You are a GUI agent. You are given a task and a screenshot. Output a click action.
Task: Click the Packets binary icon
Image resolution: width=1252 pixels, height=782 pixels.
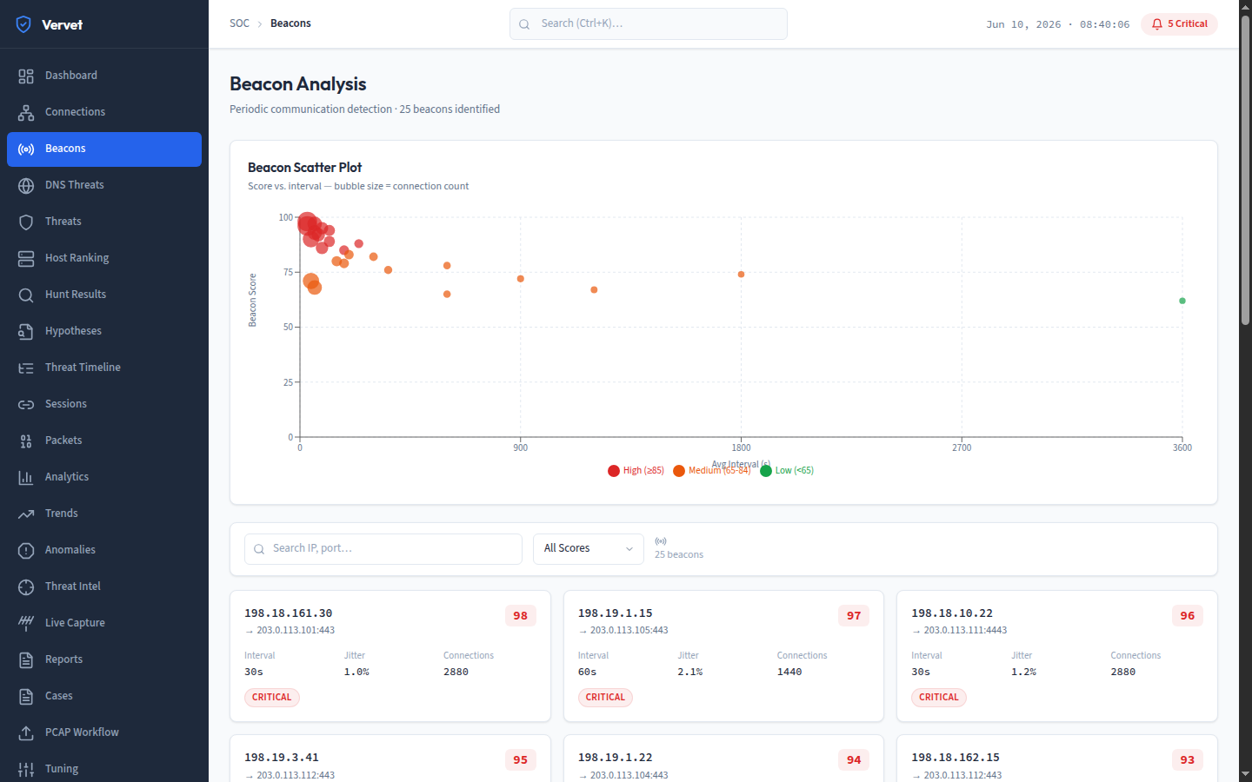26,441
